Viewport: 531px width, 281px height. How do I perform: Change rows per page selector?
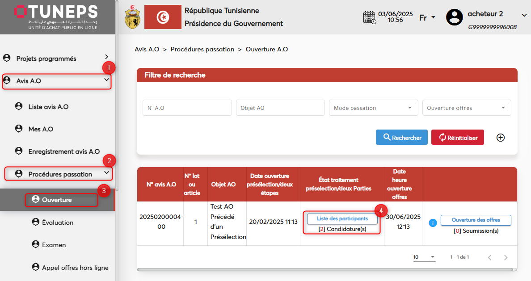click(424, 257)
